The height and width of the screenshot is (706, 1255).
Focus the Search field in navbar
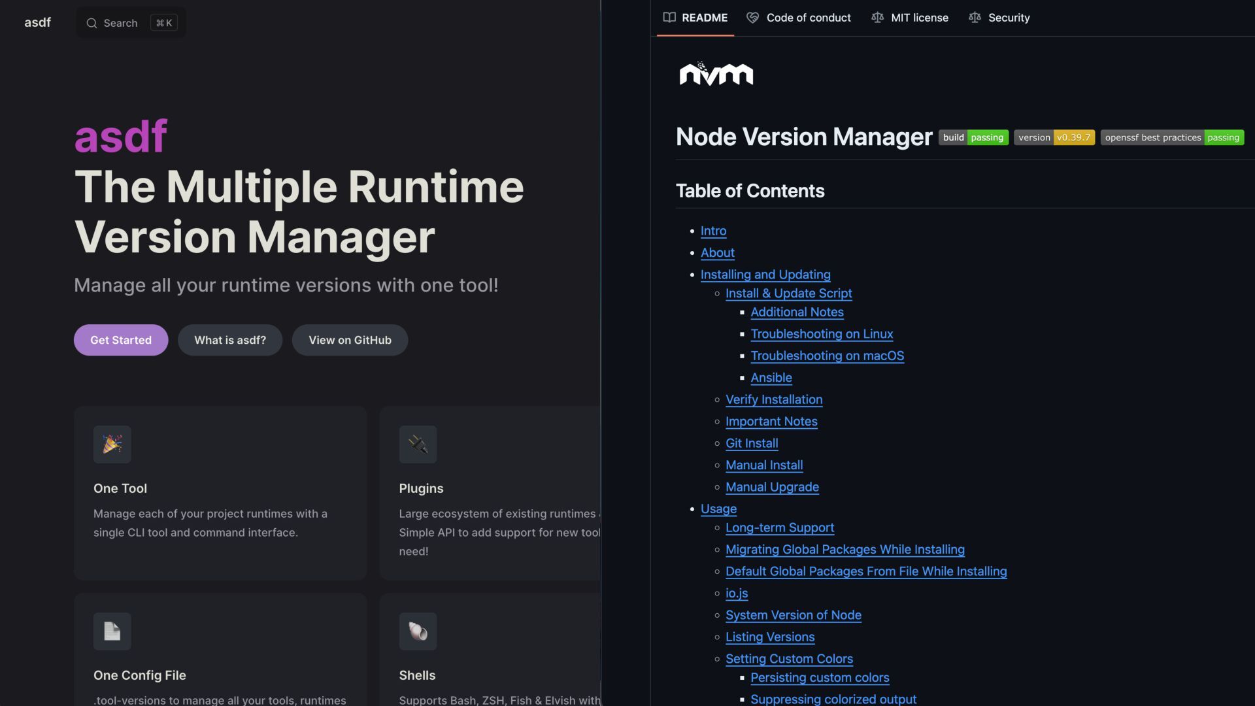(131, 23)
